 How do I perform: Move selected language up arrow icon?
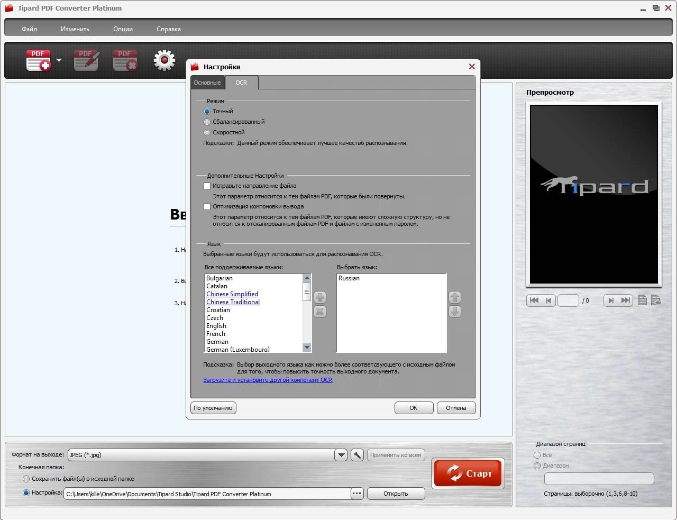tap(455, 297)
